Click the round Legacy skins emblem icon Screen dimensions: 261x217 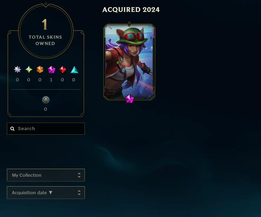coord(46,100)
